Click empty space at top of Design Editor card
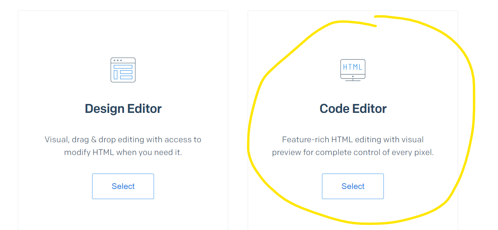 click(123, 33)
